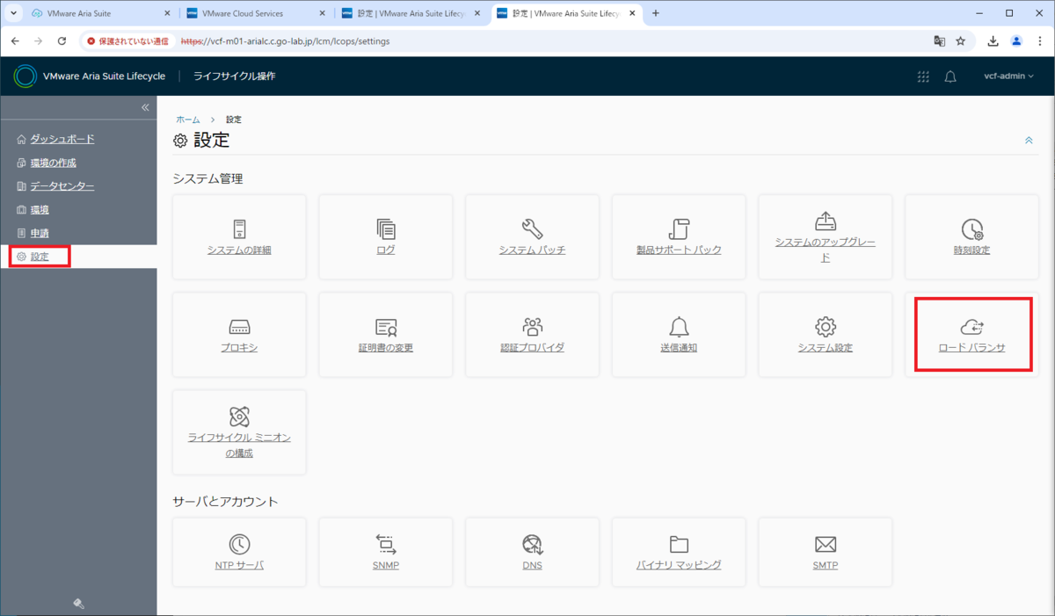This screenshot has height=616, width=1055.
Task: Open the バイナリ マッピング folder icon
Action: [679, 544]
